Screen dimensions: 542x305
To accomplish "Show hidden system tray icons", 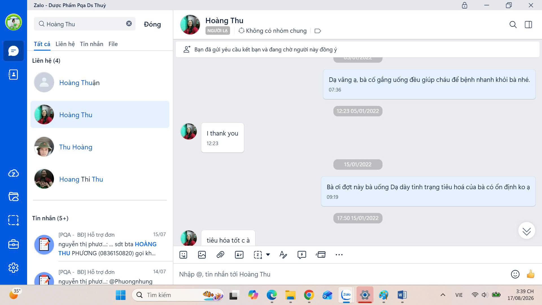I will (x=443, y=295).
